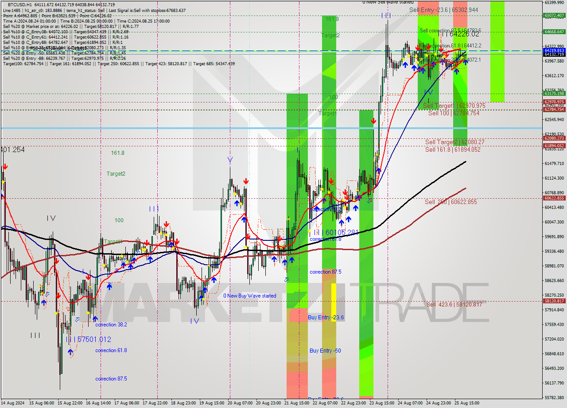Screen dimensions: 567x408
Task: Click the black 64132.719 current price tag
Action: [x=554, y=54]
